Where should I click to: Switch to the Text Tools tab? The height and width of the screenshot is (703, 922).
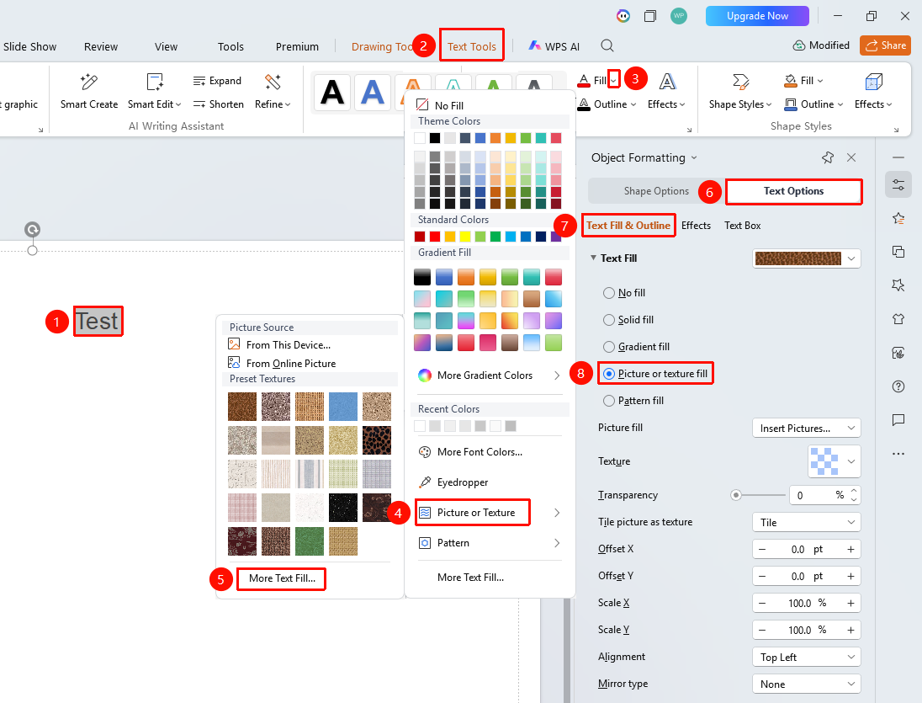click(472, 46)
